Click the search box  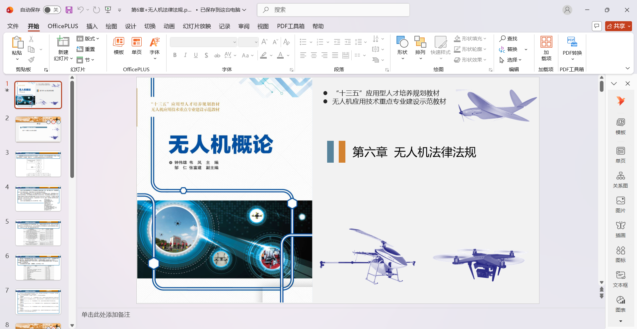(333, 10)
